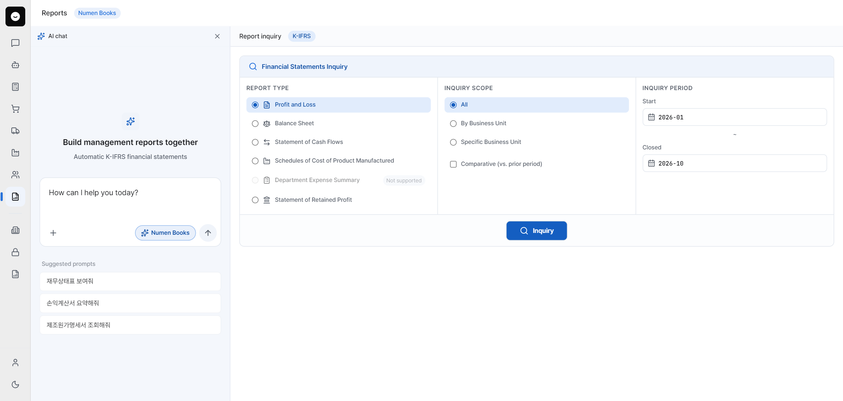Send message with up arrow button
Viewport: 843px width, 401px height.
(x=208, y=233)
